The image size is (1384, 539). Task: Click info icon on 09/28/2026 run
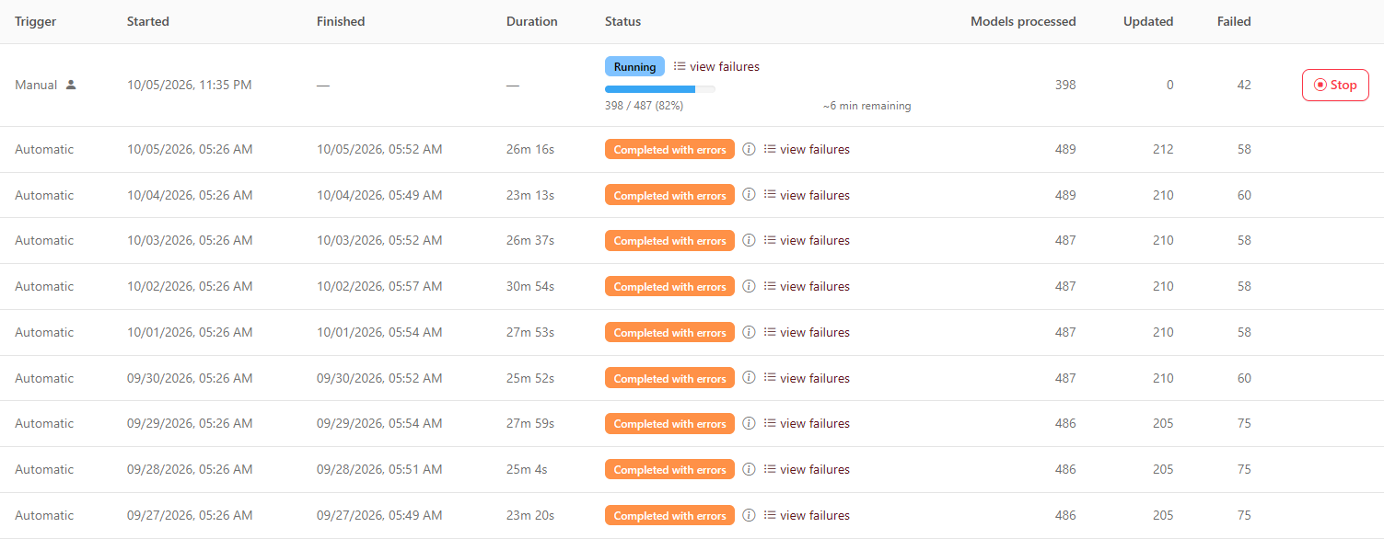(749, 469)
